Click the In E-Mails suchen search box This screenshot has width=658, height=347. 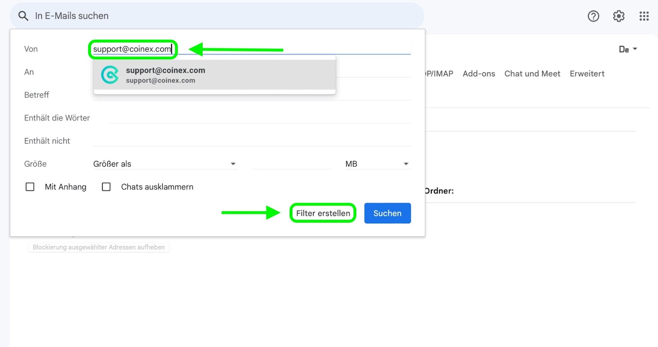click(x=217, y=16)
